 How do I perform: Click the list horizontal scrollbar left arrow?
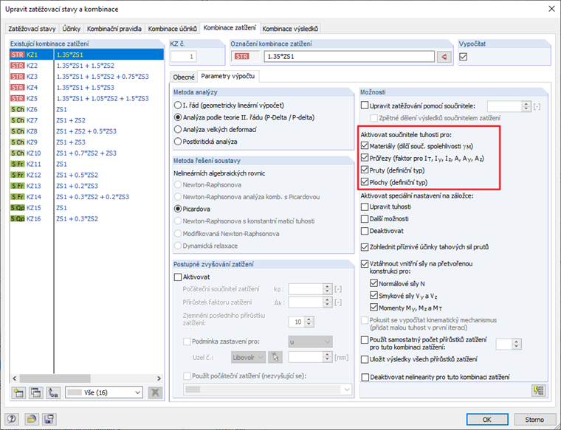click(x=15, y=378)
